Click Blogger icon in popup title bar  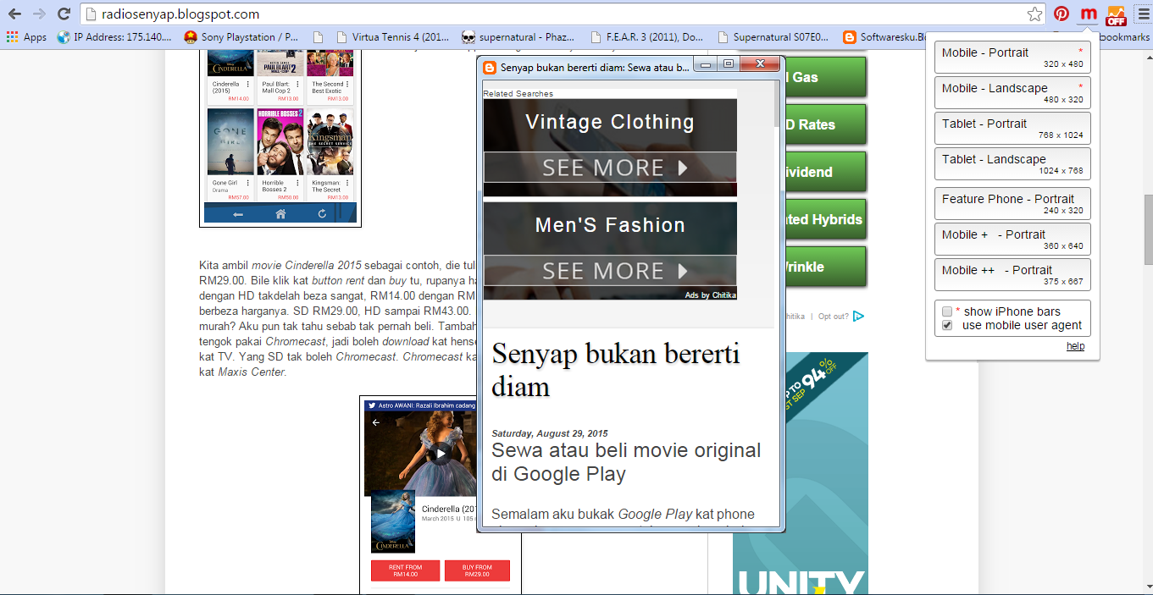[490, 67]
